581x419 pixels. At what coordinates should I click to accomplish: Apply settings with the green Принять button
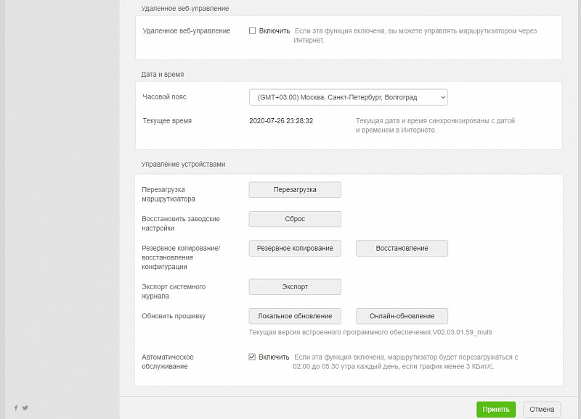tap(496, 410)
